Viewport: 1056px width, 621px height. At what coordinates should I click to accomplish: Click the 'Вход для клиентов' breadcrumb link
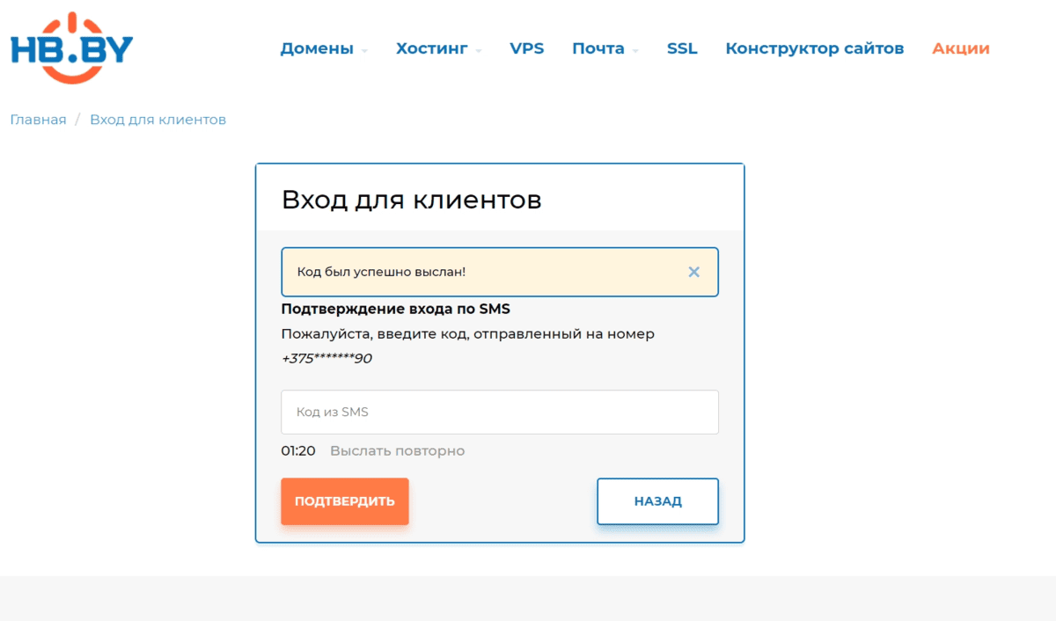point(158,120)
